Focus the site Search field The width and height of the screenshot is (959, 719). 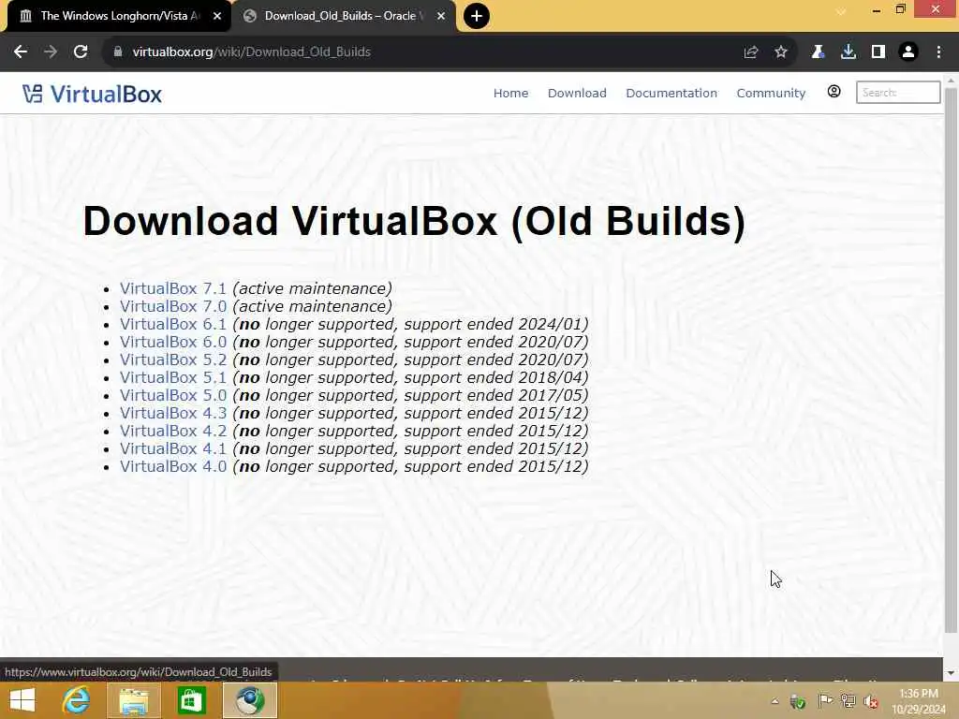coord(898,93)
